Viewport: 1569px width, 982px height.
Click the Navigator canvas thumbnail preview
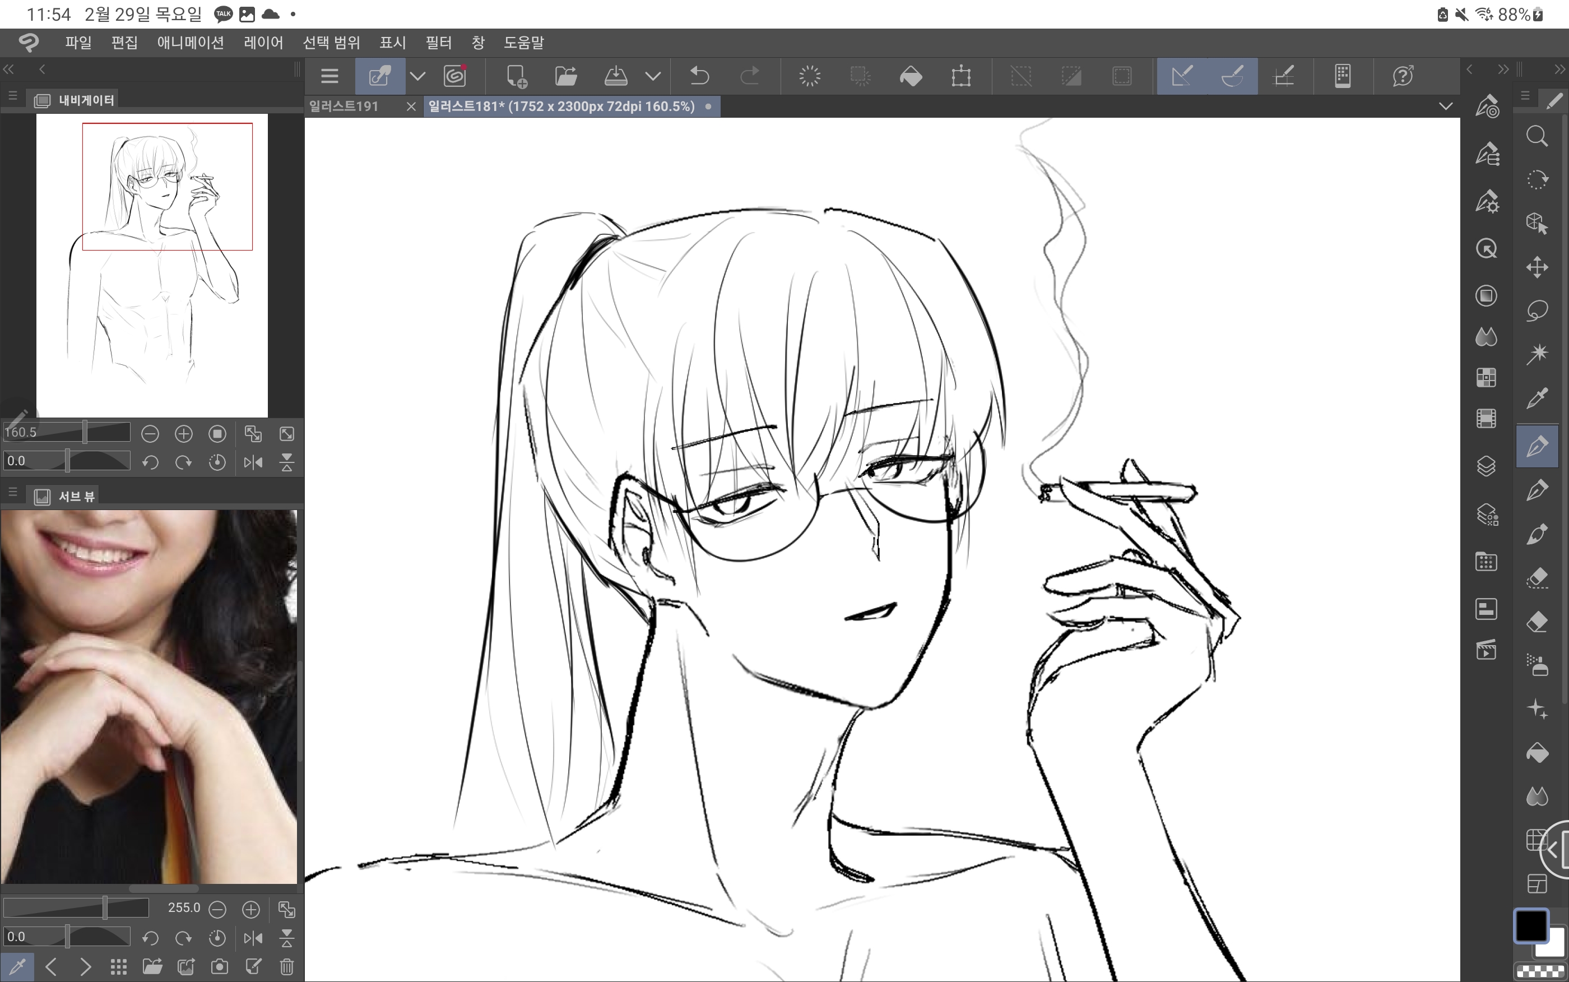152,265
